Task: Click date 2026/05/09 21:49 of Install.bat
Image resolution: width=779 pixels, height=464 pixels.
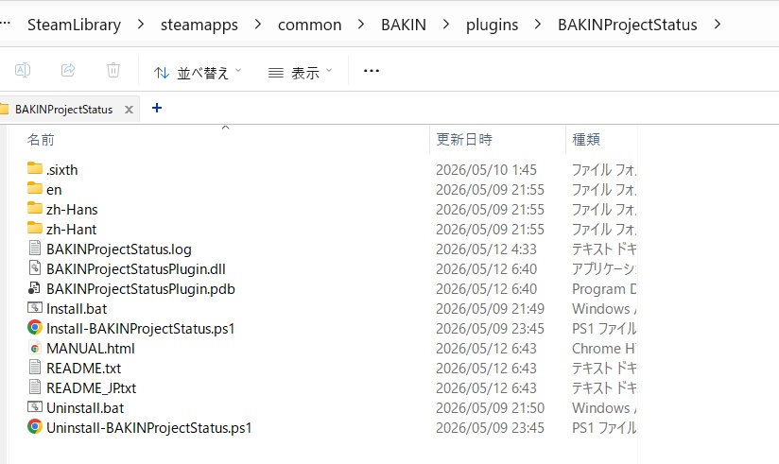Action: click(x=490, y=309)
